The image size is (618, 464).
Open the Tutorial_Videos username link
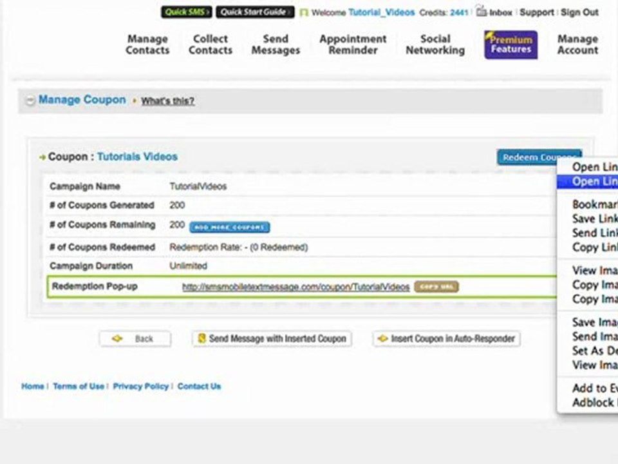381,12
